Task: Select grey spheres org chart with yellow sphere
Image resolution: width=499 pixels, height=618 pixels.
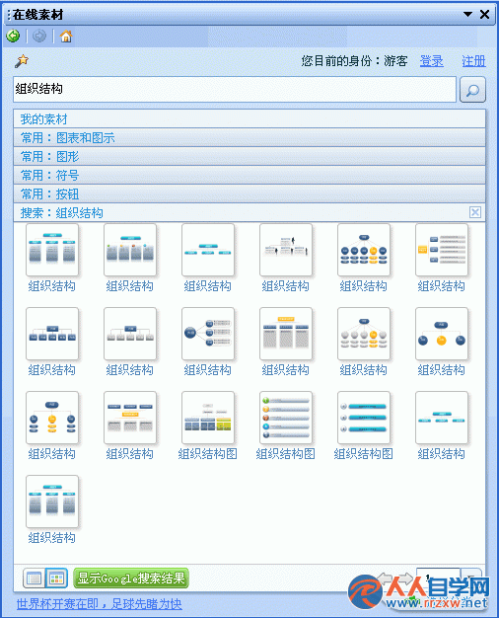Action: [x=364, y=334]
